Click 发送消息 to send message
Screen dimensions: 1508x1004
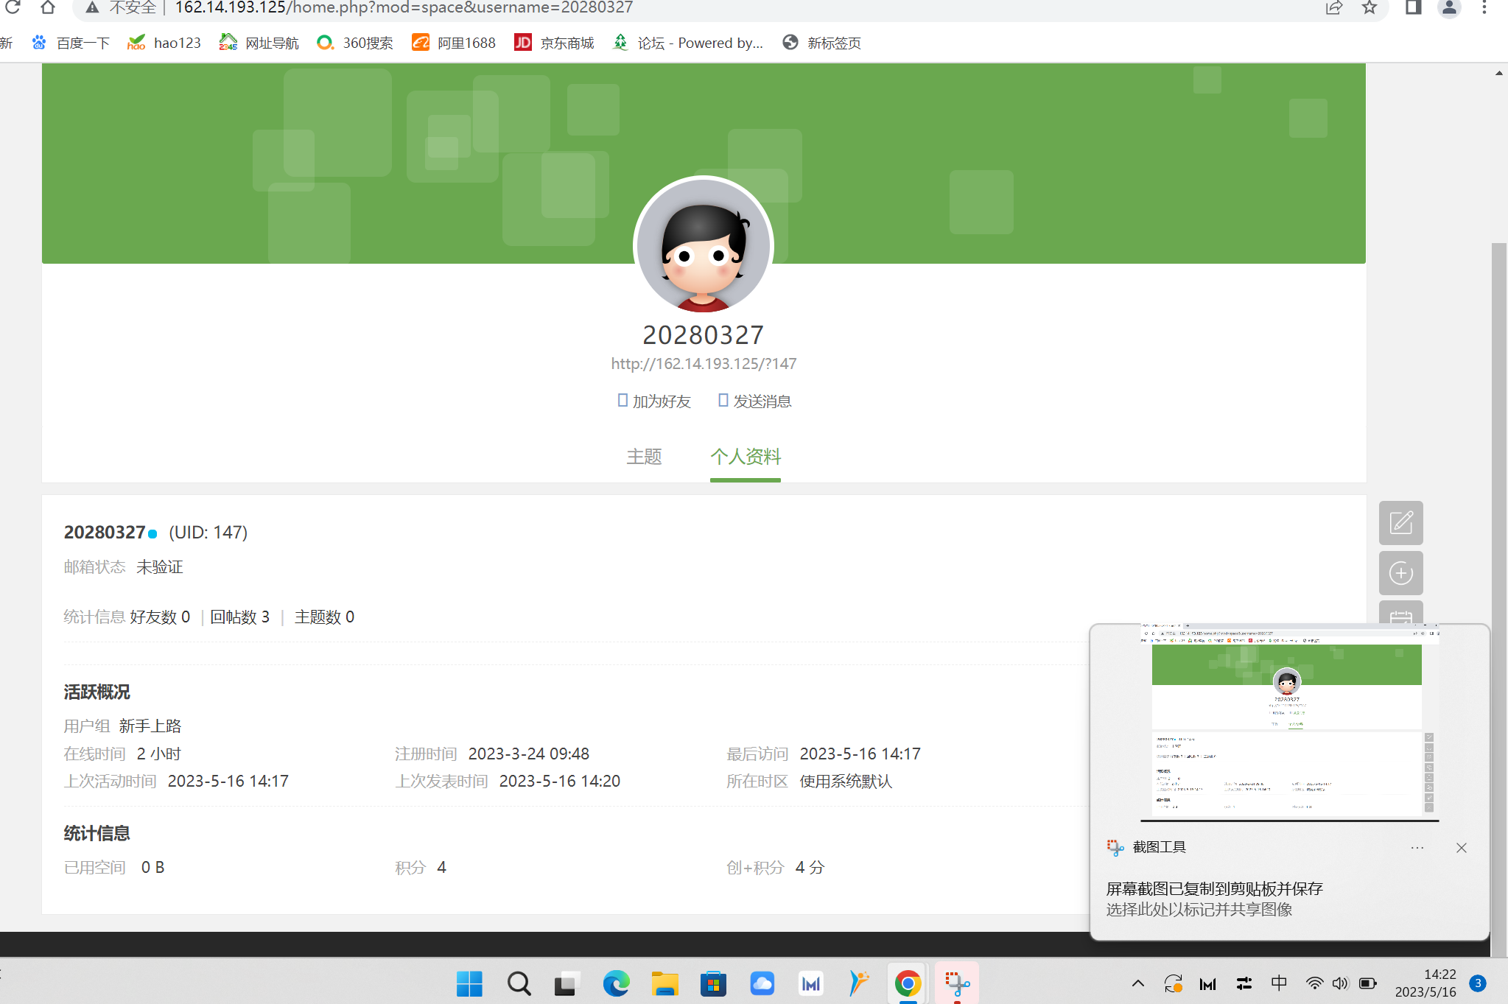pyautogui.click(x=755, y=401)
